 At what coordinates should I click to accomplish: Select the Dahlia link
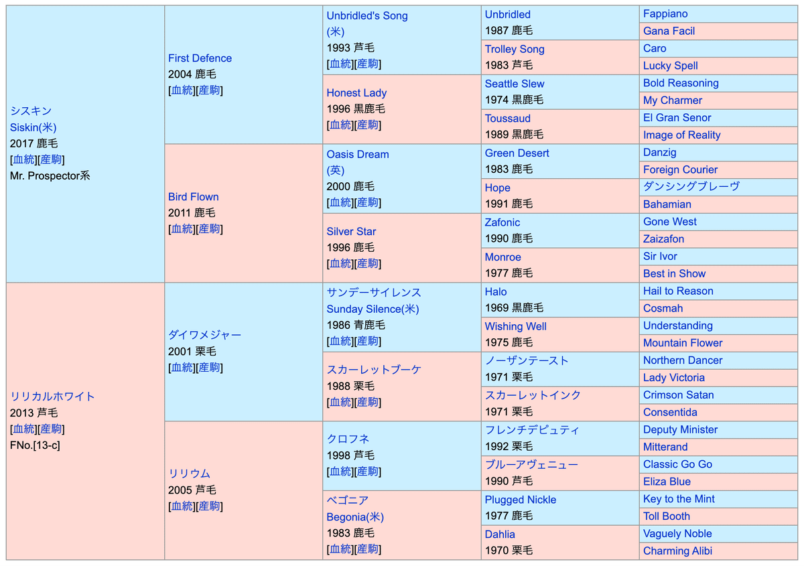coord(500,535)
